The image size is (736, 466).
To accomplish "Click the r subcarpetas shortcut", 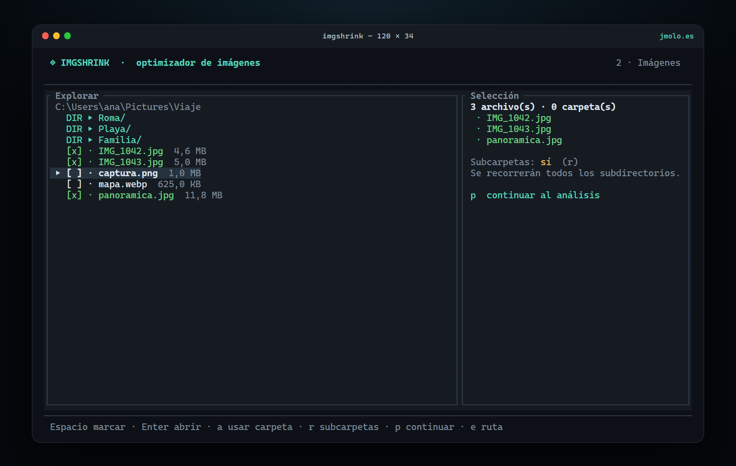I will (343, 427).
